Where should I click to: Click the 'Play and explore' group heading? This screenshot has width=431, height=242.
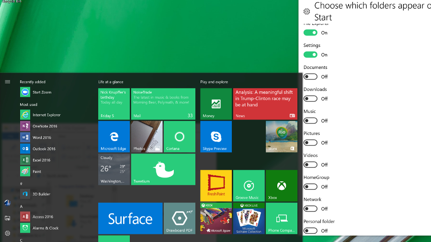214,82
